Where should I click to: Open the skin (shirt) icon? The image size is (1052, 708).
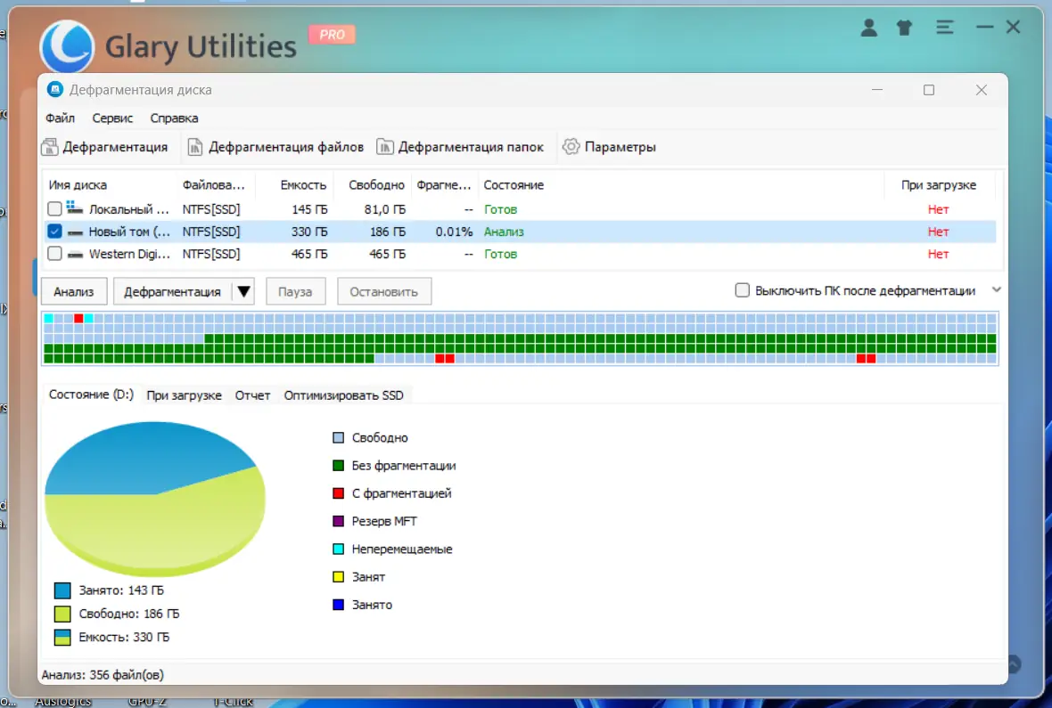click(904, 28)
